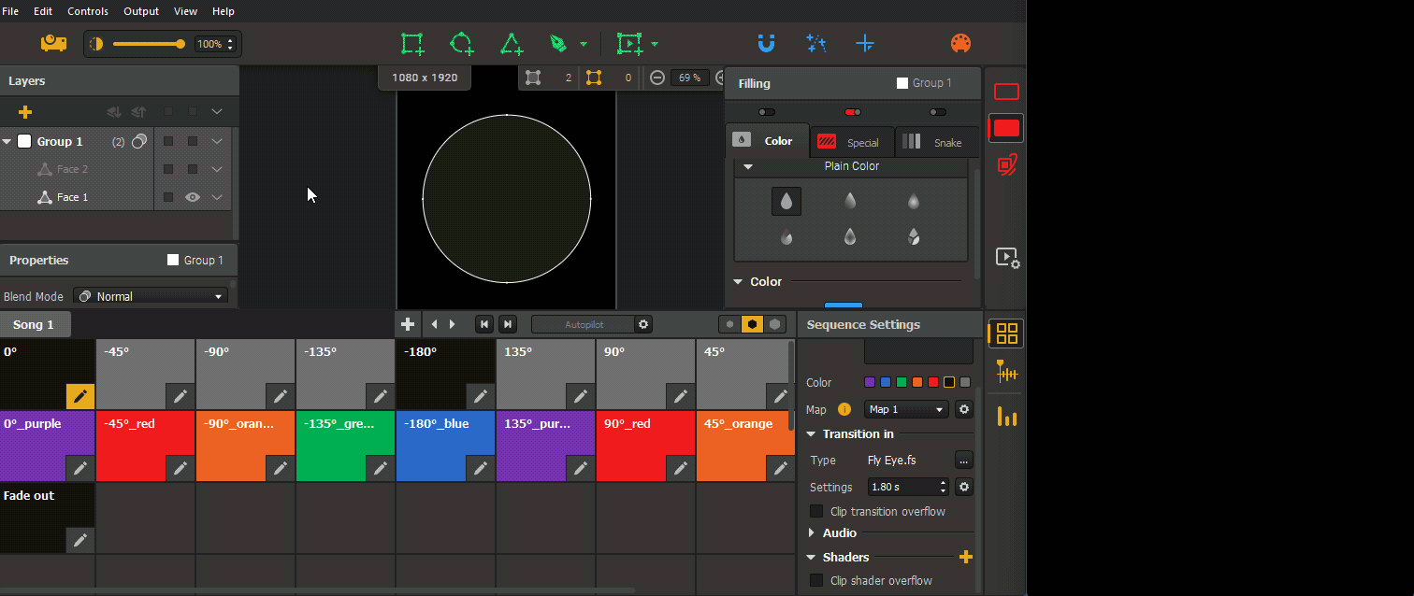1414x596 pixels.
Task: Open the Controls menu
Action: pyautogui.click(x=87, y=10)
